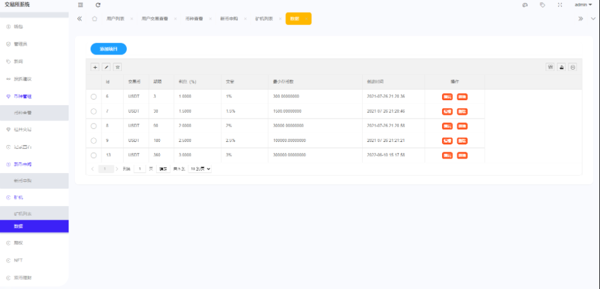Click the edit button for row id 7
This screenshot has height=289, width=600.
coord(447,112)
